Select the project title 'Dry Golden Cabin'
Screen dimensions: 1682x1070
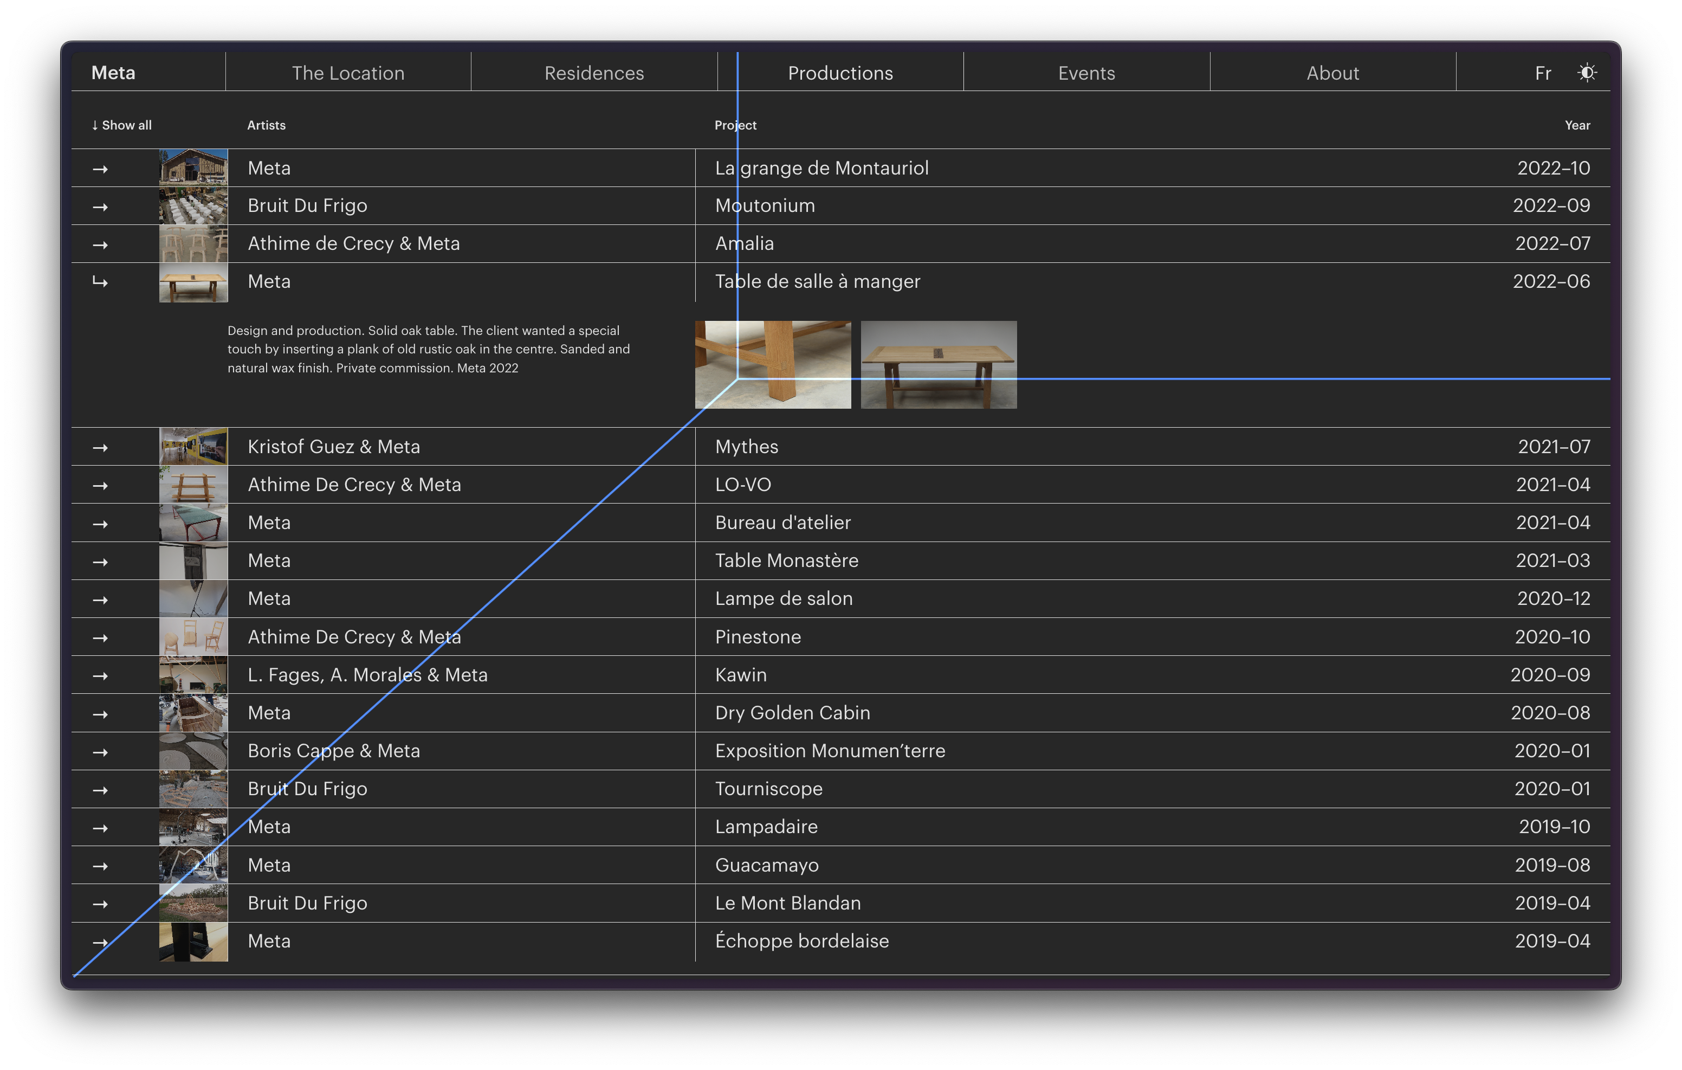[x=792, y=712]
